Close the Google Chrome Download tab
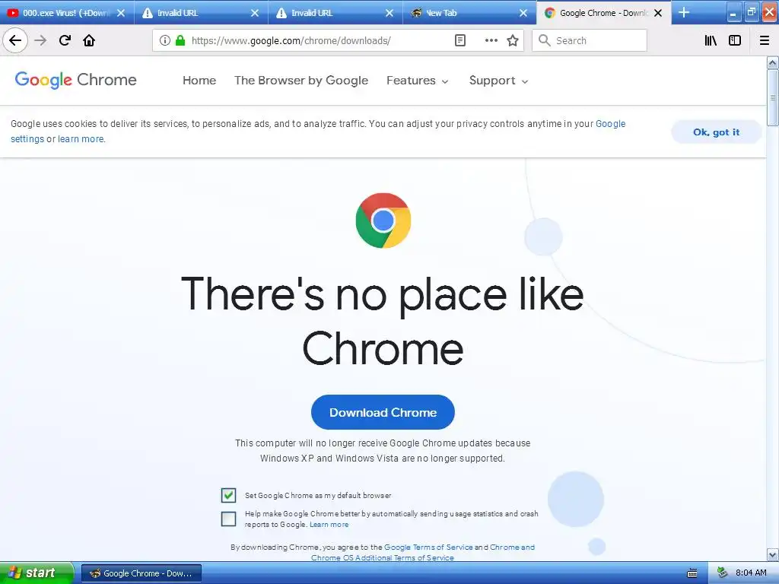The image size is (779, 584). [x=658, y=13]
